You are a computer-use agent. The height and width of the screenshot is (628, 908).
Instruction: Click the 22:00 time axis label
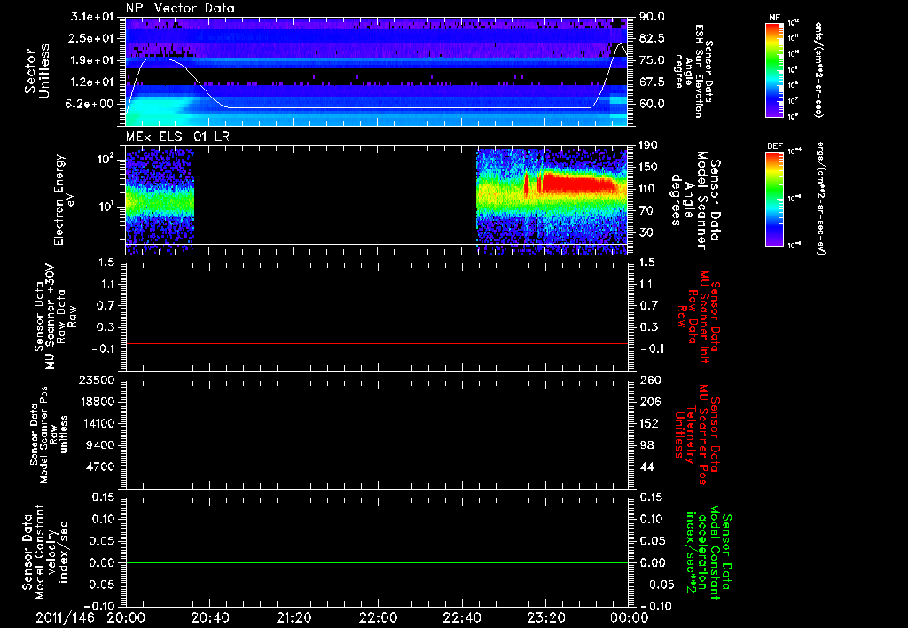(378, 617)
